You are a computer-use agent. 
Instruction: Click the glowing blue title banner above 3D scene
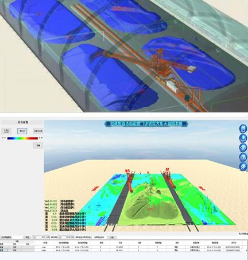click(x=146, y=124)
